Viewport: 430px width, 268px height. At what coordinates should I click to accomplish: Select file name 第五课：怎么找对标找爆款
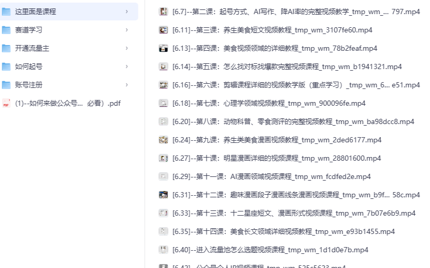pyautogui.click(x=287, y=66)
